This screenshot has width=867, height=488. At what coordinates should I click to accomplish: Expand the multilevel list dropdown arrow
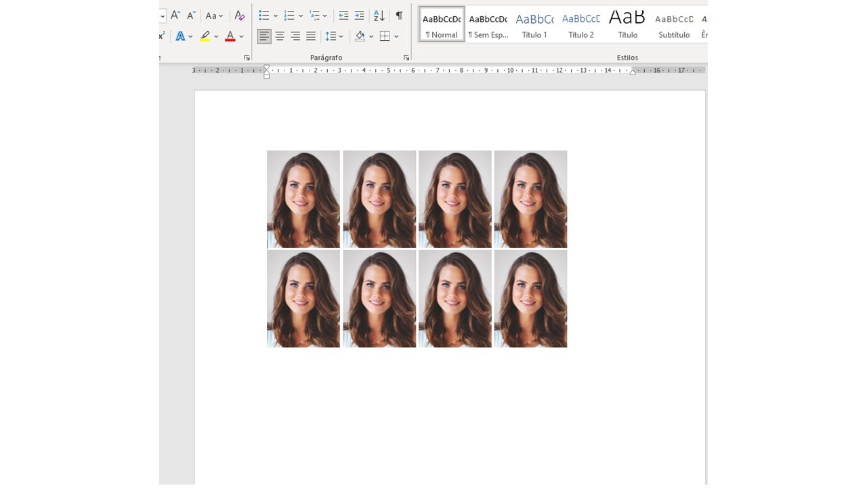[325, 16]
